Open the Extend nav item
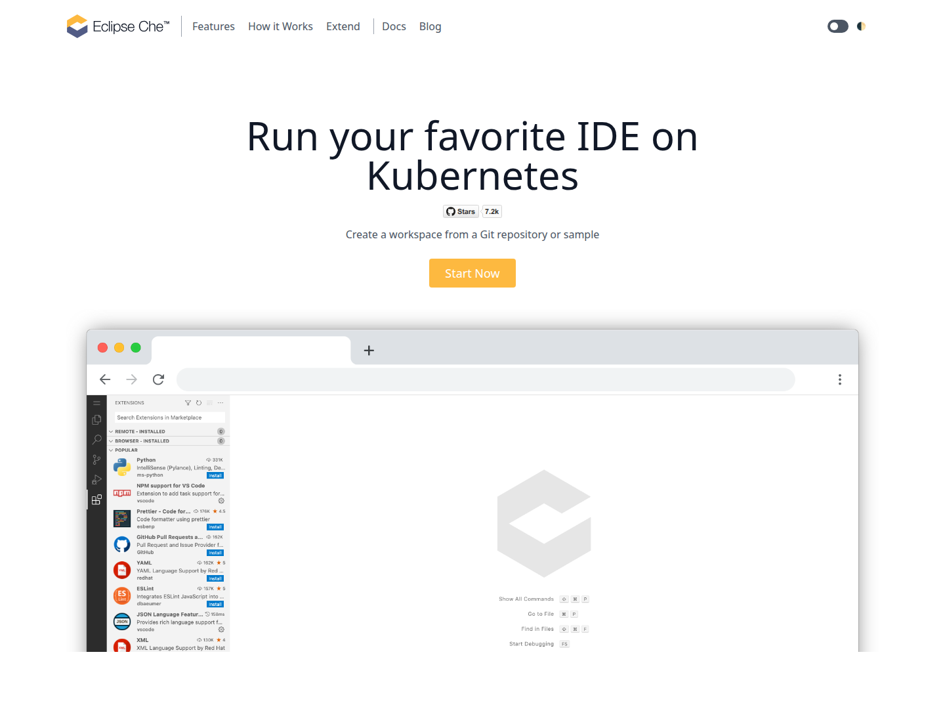The width and height of the screenshot is (945, 709). point(343,26)
